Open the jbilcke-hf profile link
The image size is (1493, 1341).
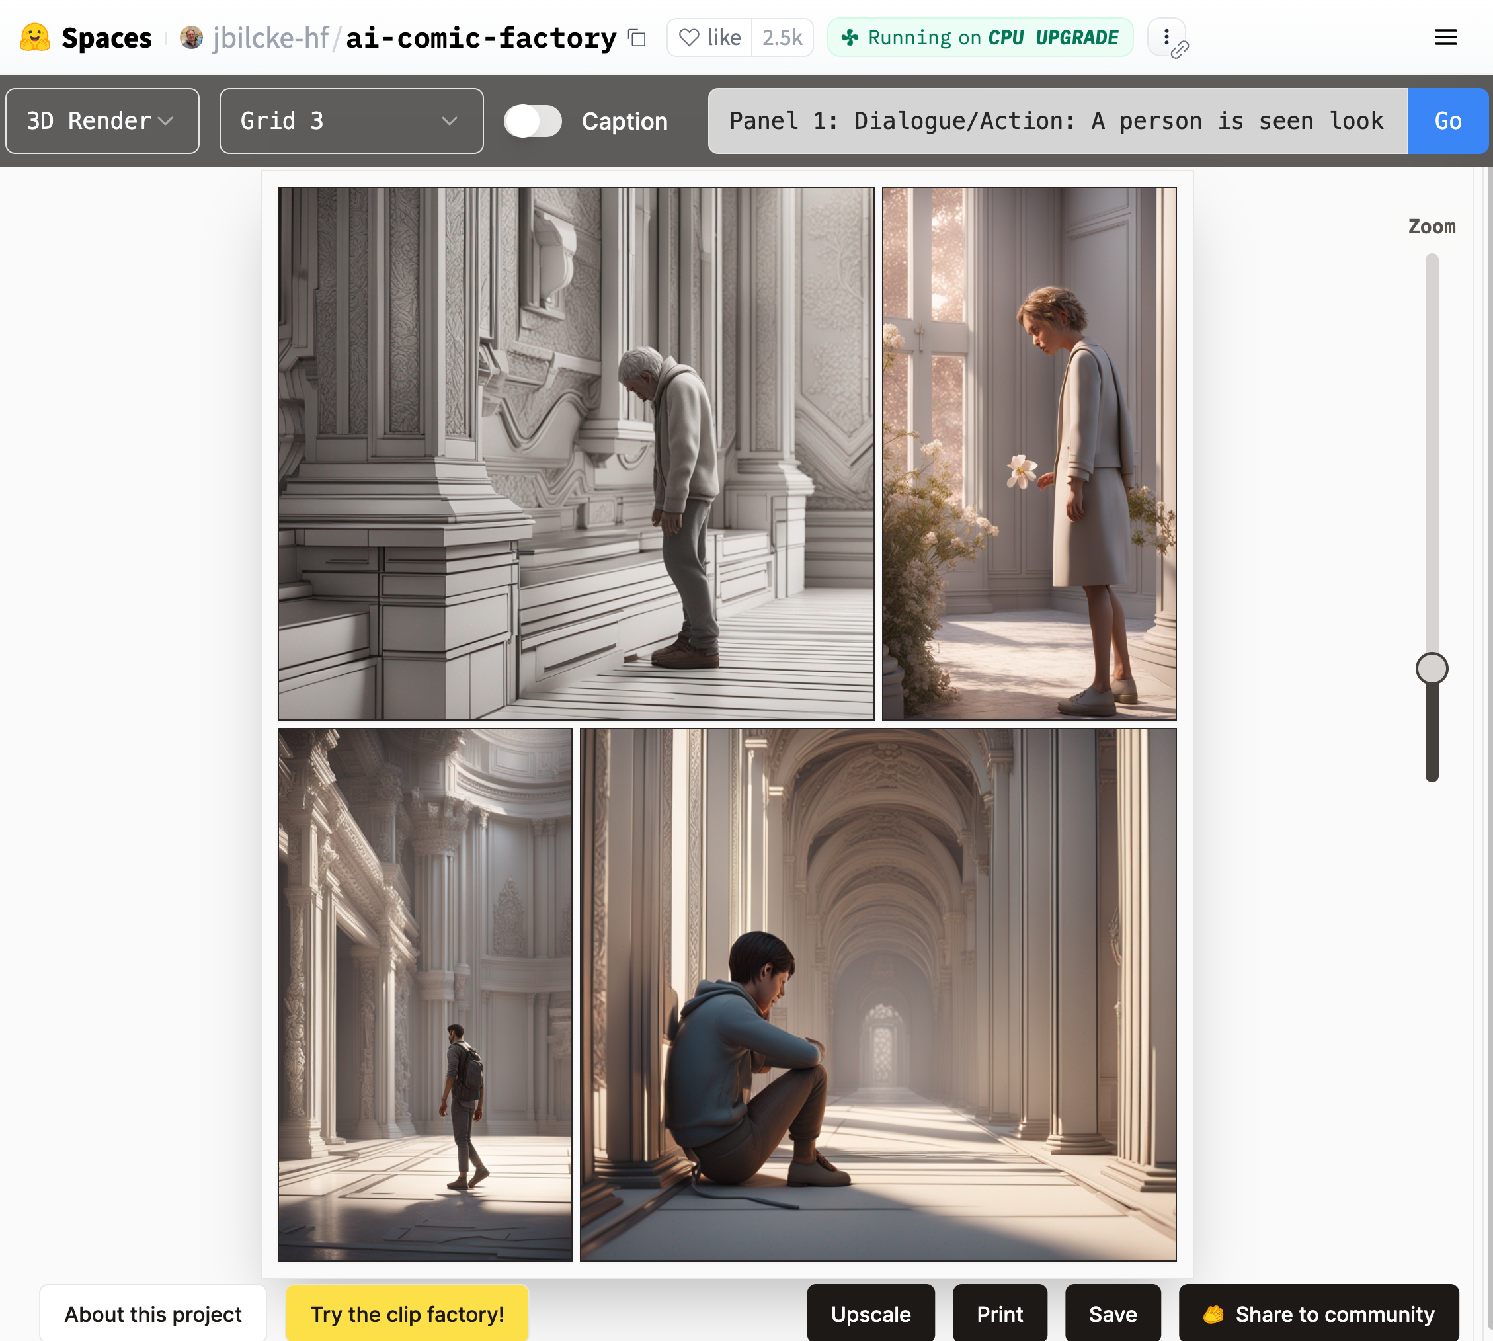click(x=270, y=38)
